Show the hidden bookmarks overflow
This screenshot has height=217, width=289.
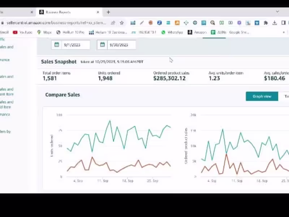284,32
